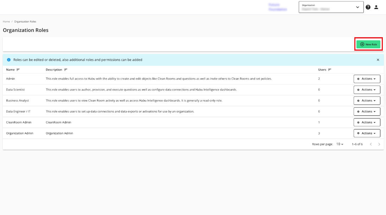Go to the next page arrow
Viewport: 386px width, 215px height.
tap(379, 144)
